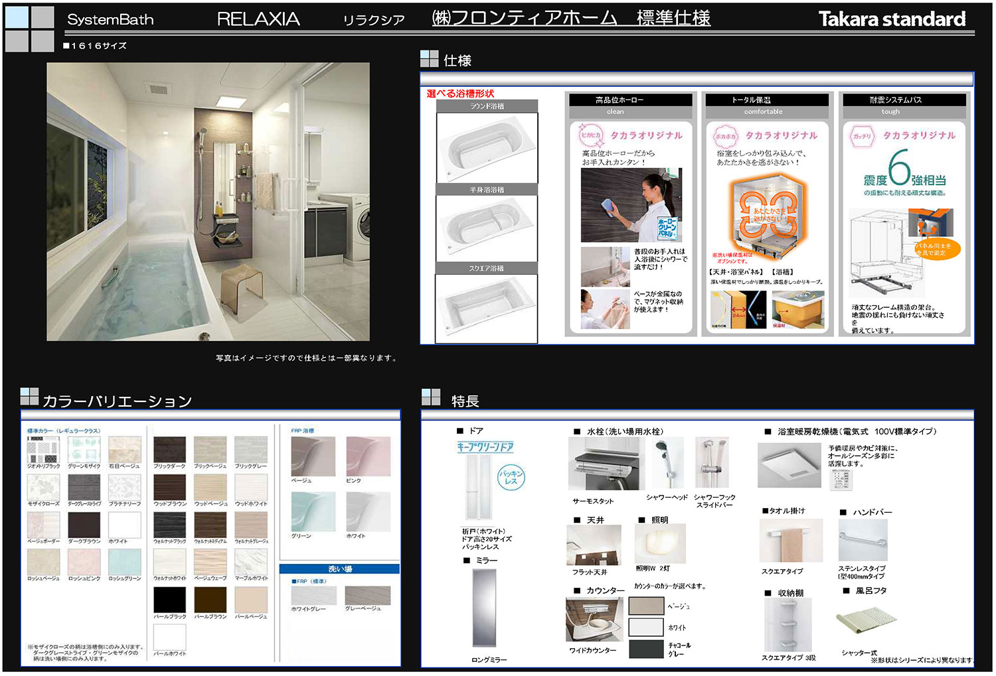The width and height of the screenshot is (996, 676).
Task: Pick the FRP bathtub グリーン swatch
Action: 313,511
